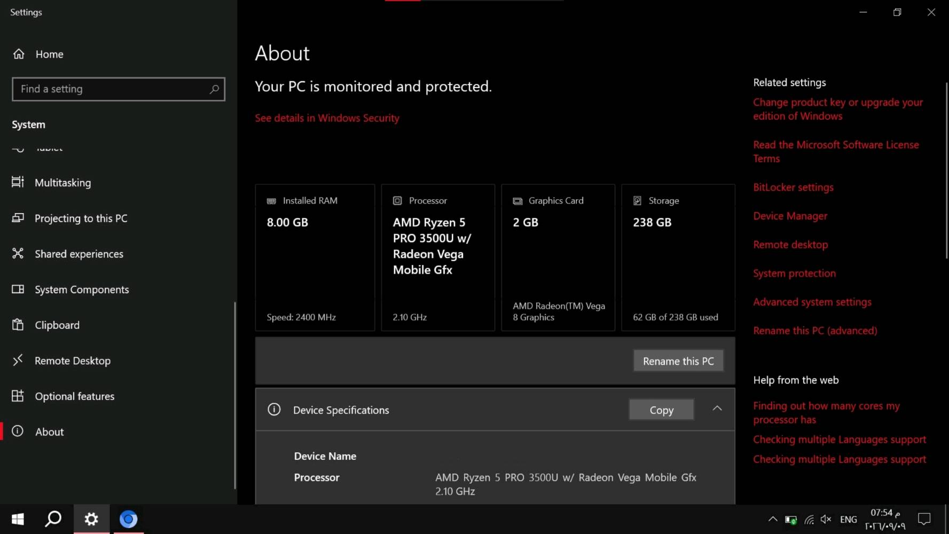Click the Graphics Card icon
Screen dimensions: 949x534
click(x=517, y=201)
